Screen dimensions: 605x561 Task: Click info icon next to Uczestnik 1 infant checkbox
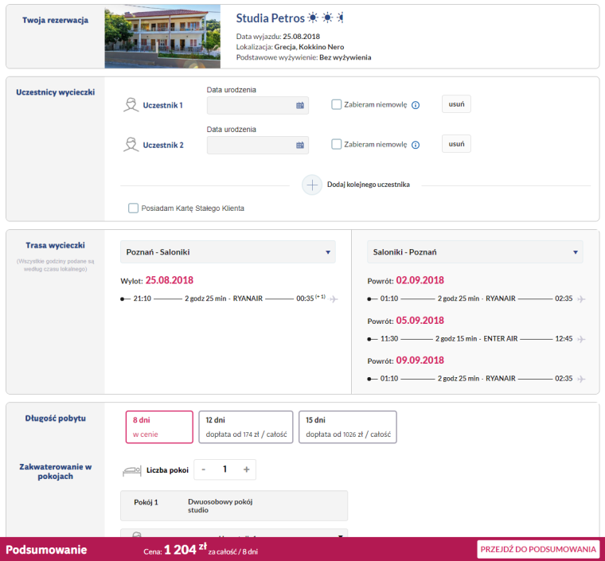(416, 105)
